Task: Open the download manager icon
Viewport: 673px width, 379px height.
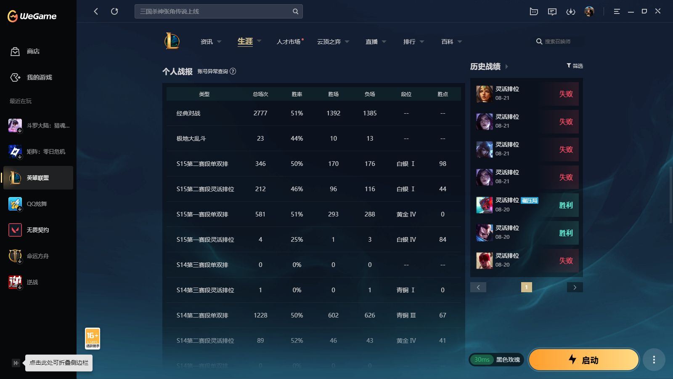Action: point(570,12)
